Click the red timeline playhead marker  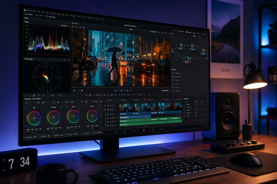[x=144, y=99]
